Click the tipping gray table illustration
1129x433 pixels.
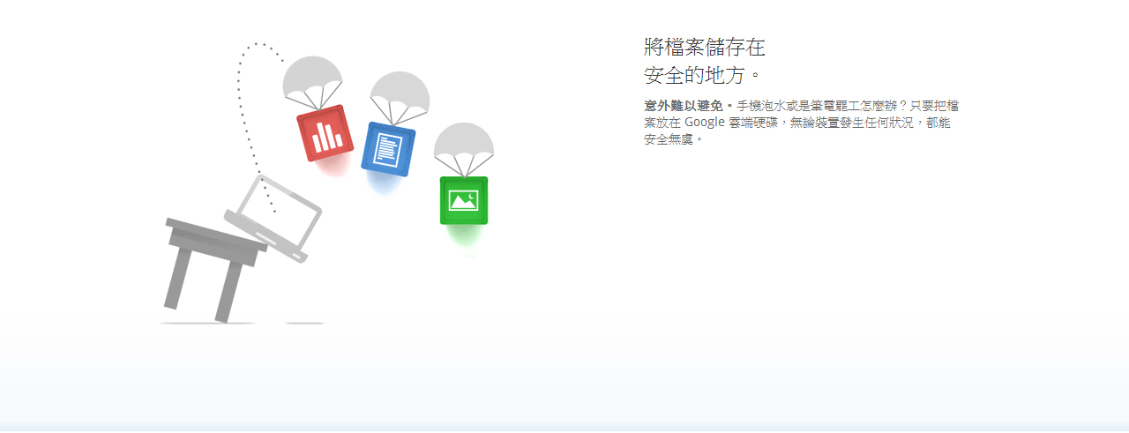[x=214, y=269]
